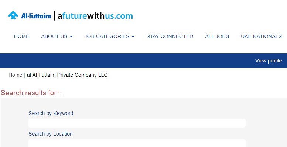The image size is (287, 147).
Task: Open the ABOUT US menu
Action: pos(57,36)
